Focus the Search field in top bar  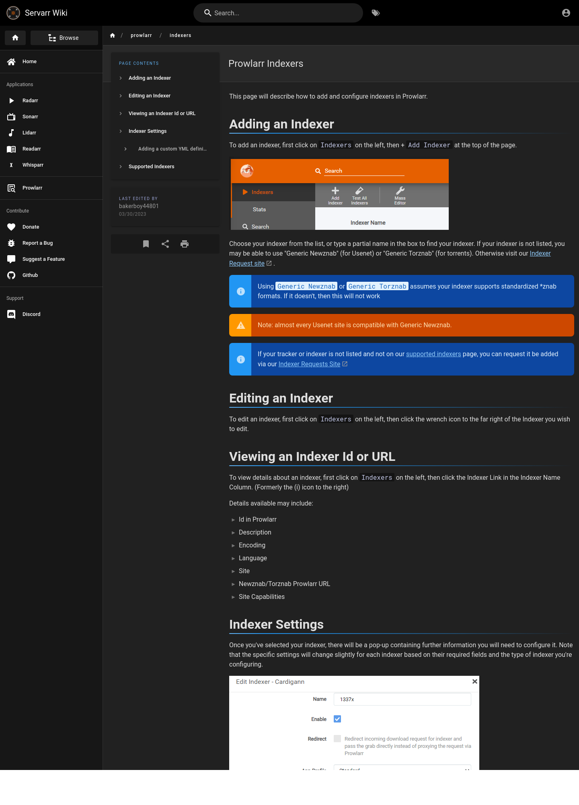[x=278, y=13]
